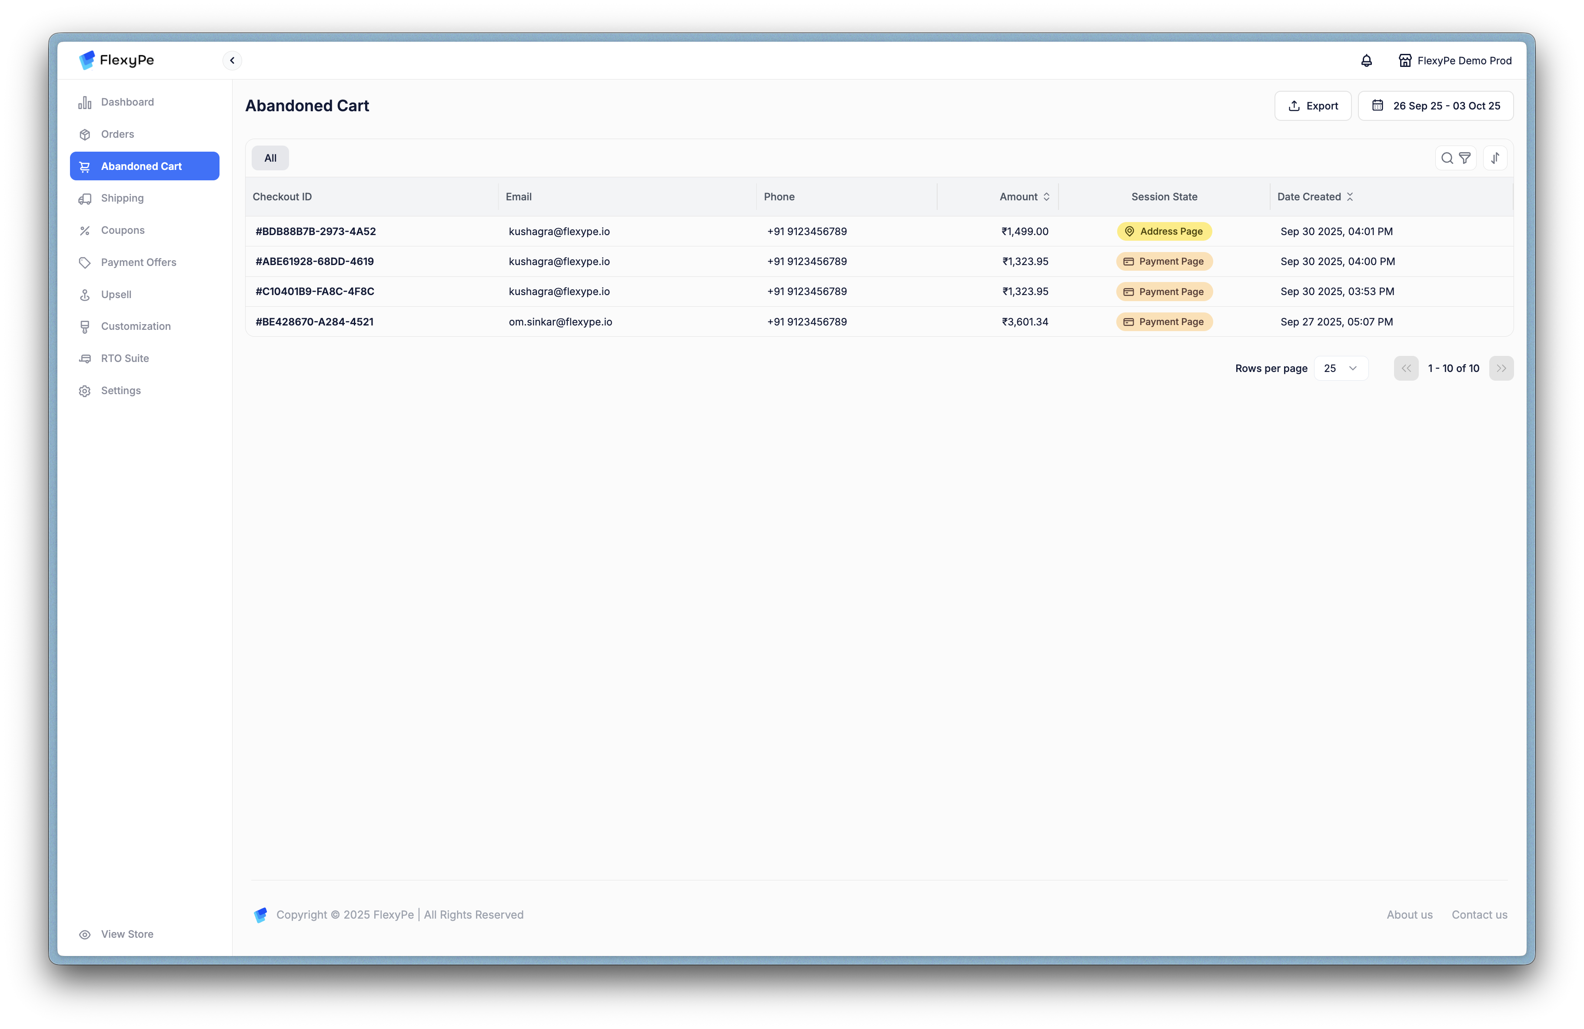Open the search icon in table toolbar
This screenshot has width=1584, height=1029.
coord(1446,158)
